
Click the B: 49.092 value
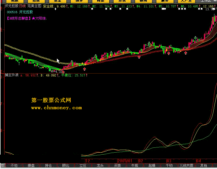pyautogui.click(x=49, y=75)
